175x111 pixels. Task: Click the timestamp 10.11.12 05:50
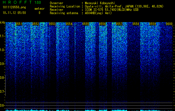14,13
